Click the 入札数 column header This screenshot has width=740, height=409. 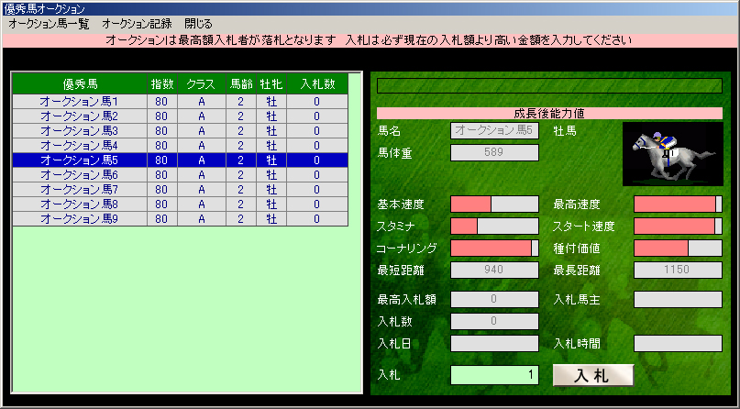point(316,84)
